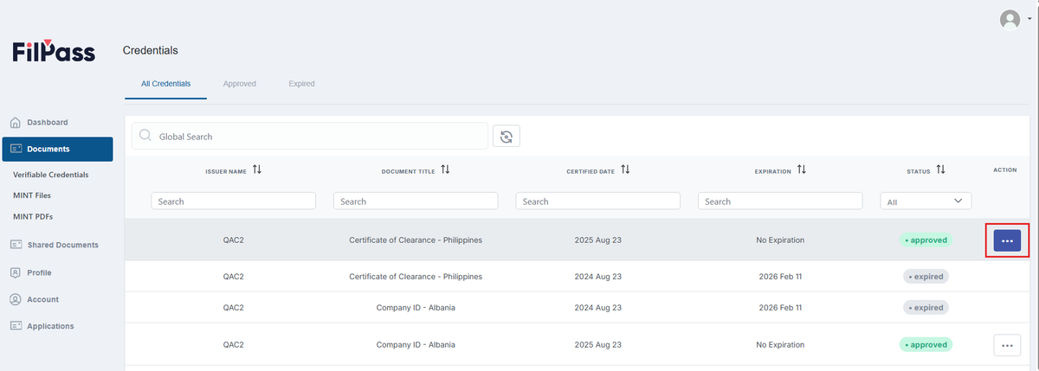Sort by Document Title arrows icon

(x=445, y=170)
